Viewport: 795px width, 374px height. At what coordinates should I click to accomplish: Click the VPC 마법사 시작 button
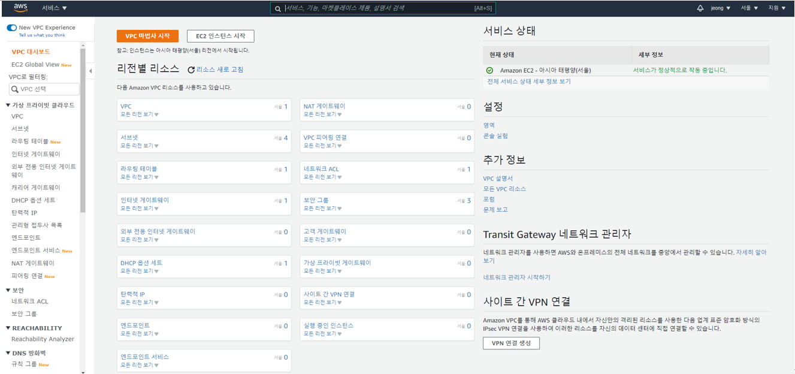[x=147, y=36]
